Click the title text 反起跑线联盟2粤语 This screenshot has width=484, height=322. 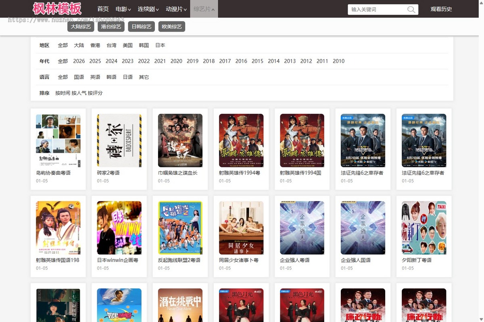[179, 260]
